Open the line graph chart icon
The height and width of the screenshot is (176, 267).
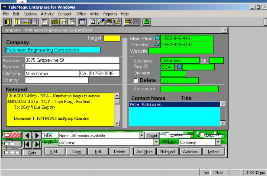(136, 22)
